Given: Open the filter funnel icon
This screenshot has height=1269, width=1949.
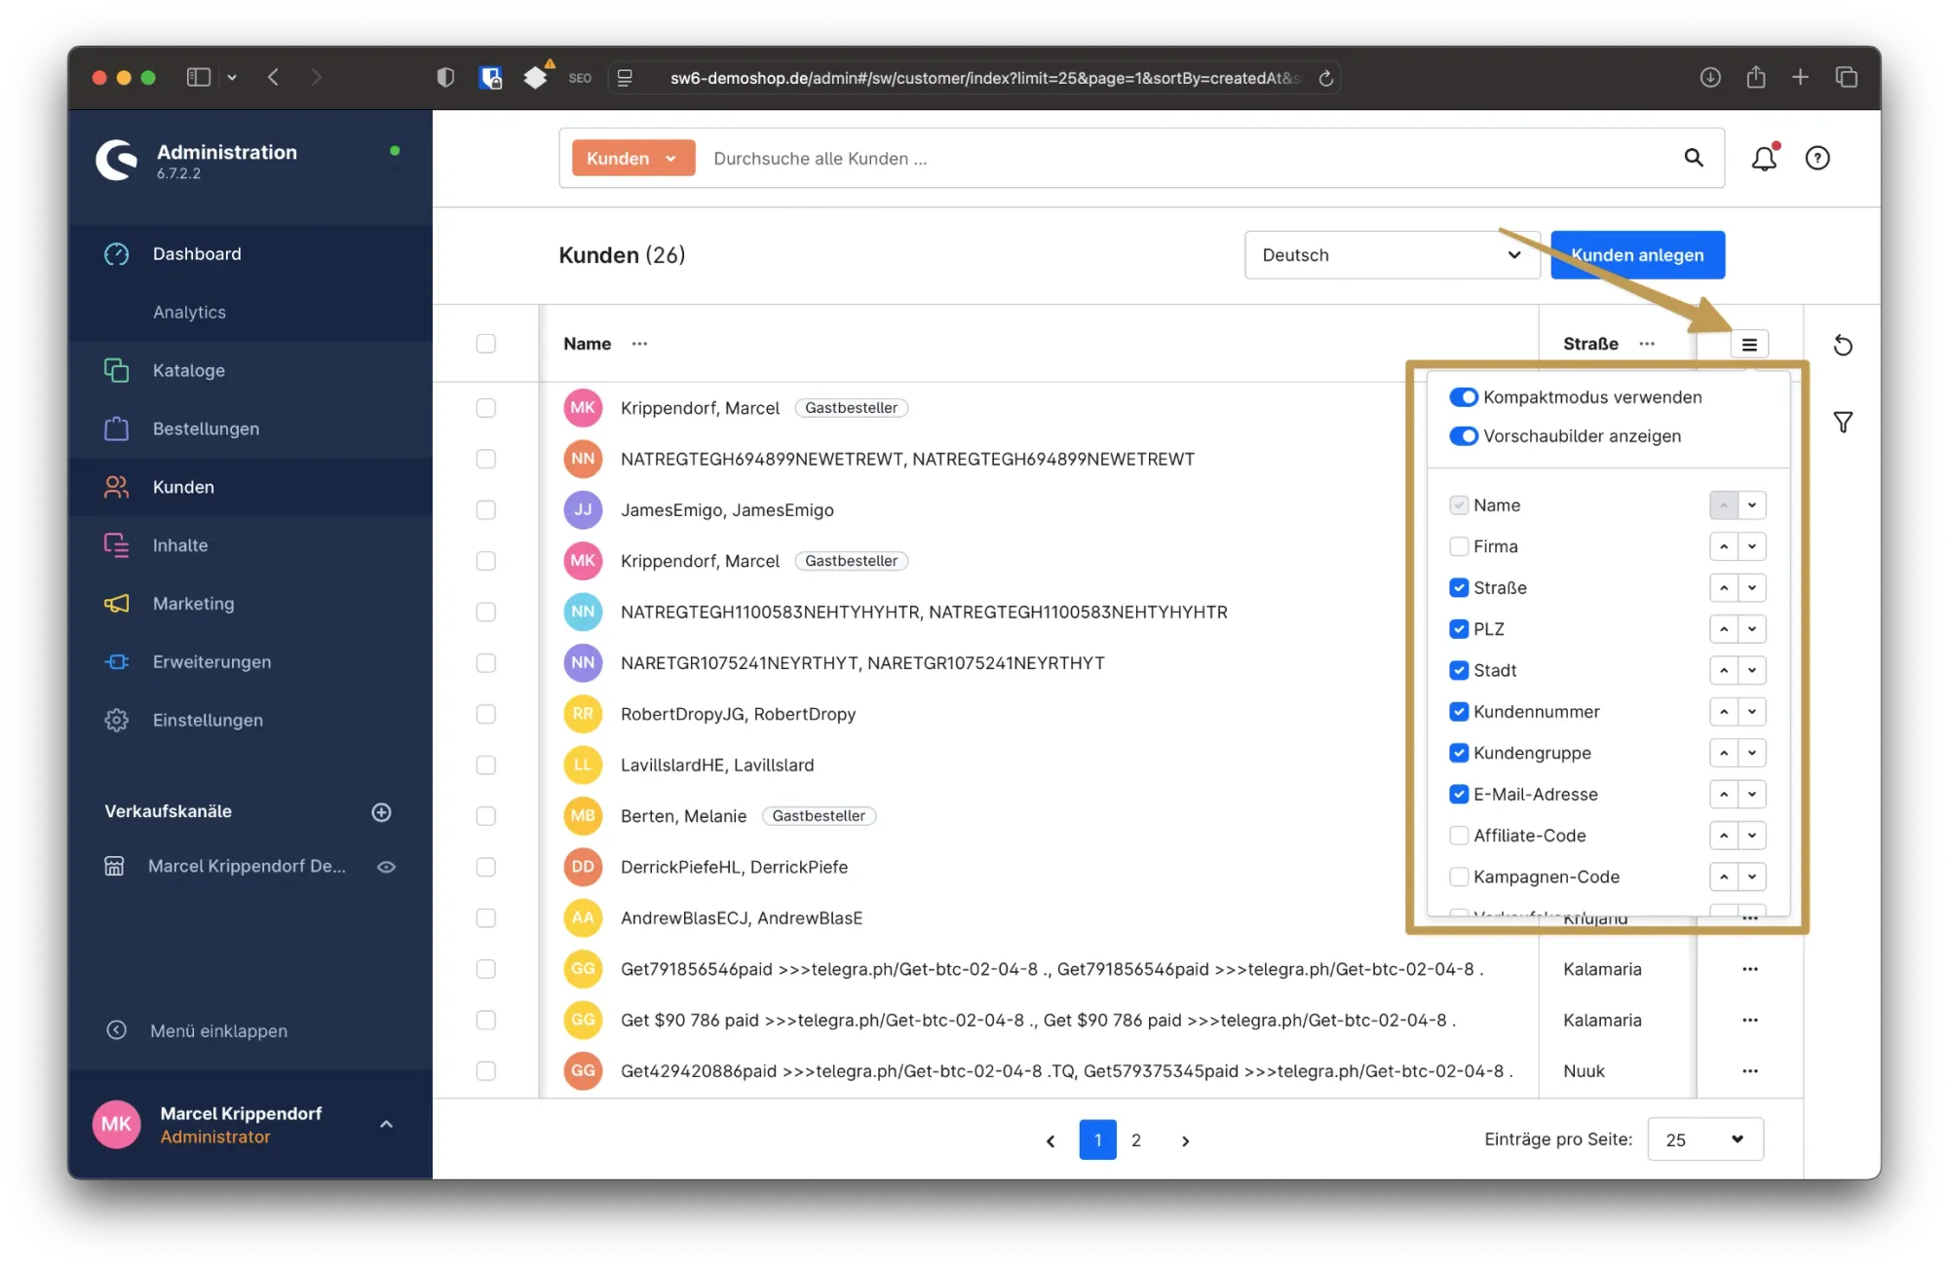Looking at the screenshot, I should [x=1843, y=422].
